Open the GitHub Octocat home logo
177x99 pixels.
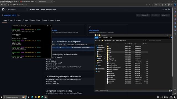3,10
